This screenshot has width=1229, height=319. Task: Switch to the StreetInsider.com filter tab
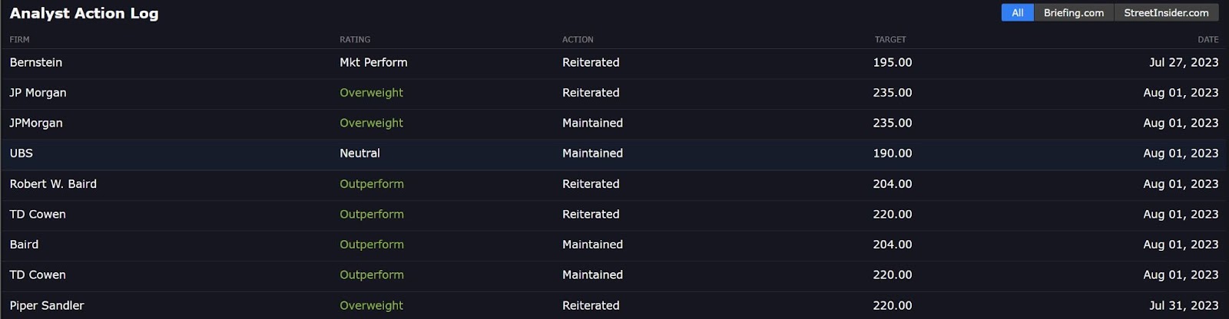click(x=1166, y=13)
